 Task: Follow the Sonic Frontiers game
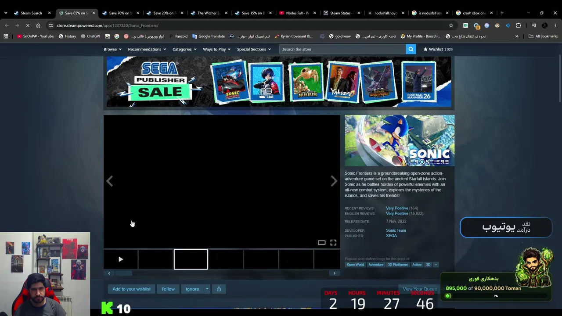pyautogui.click(x=168, y=289)
